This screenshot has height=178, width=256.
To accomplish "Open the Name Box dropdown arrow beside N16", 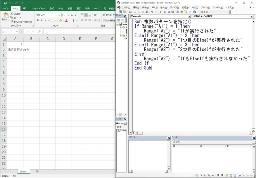I will pos(17,32).
